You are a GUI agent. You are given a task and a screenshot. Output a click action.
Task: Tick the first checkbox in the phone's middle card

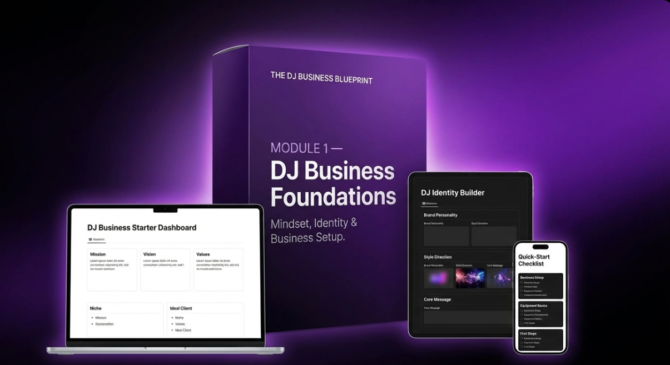coord(522,311)
